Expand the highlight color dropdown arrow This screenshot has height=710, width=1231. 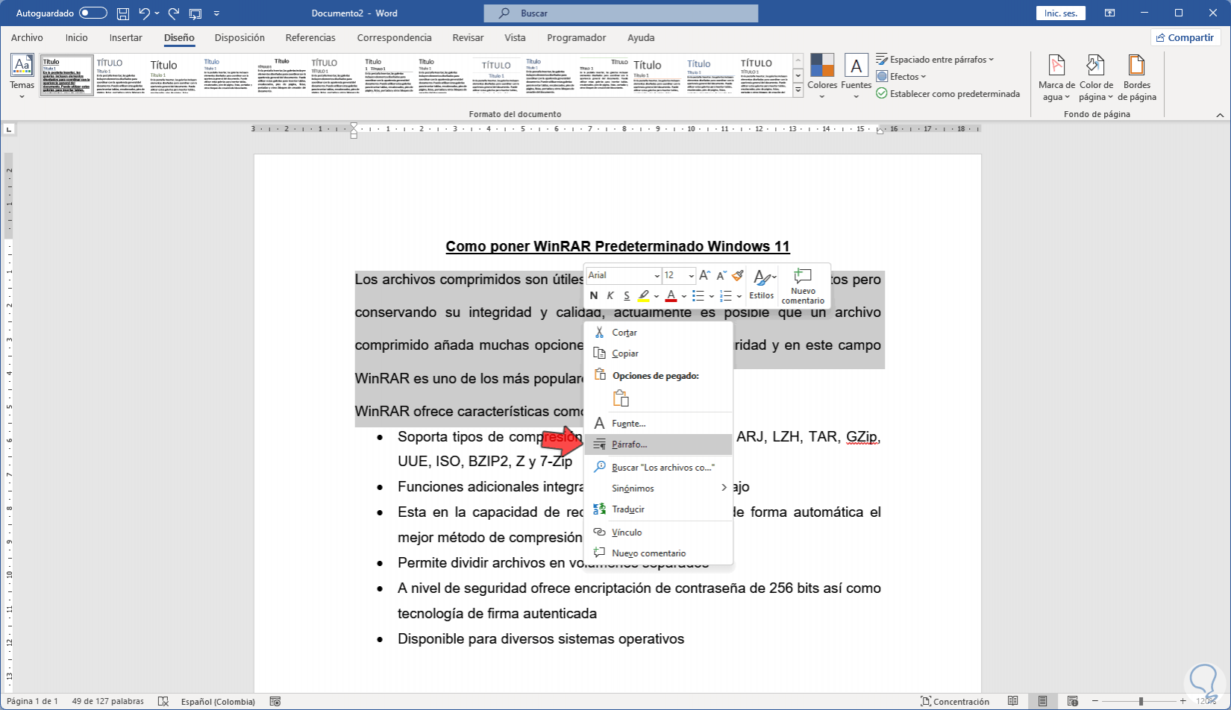(x=657, y=296)
